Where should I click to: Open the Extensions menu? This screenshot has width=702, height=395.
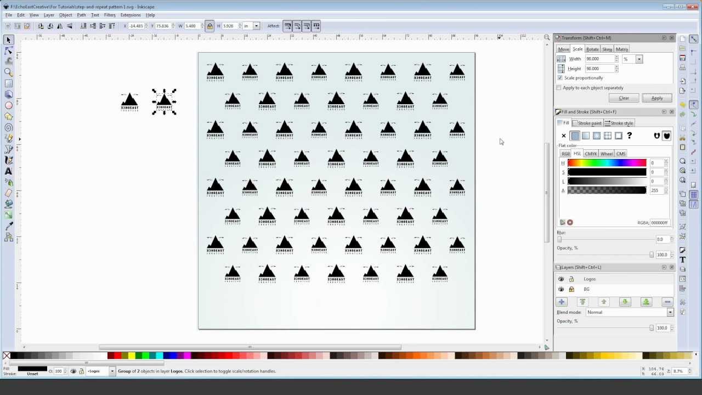pos(131,15)
